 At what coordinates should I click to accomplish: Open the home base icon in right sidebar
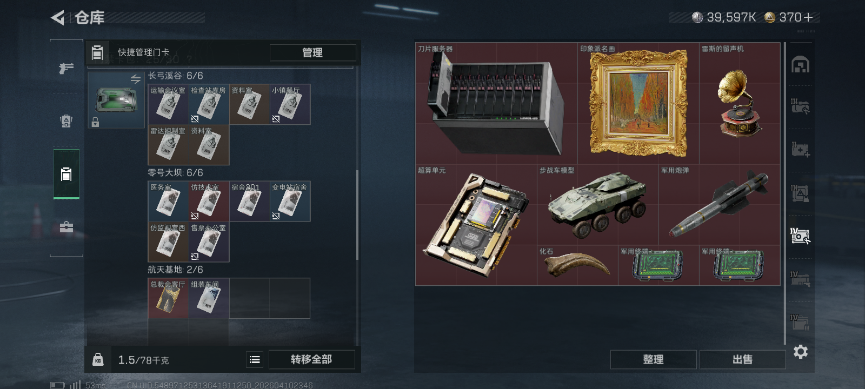800,65
